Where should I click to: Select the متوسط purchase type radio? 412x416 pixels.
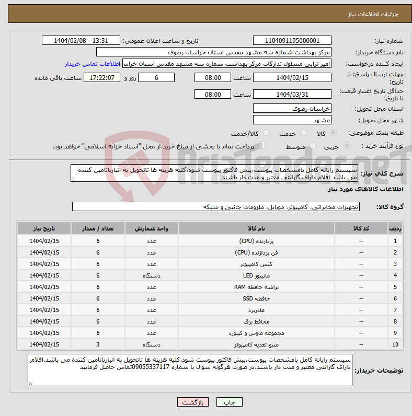tap(313, 146)
